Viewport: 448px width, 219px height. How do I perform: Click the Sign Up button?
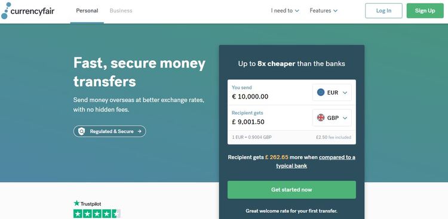click(x=425, y=11)
